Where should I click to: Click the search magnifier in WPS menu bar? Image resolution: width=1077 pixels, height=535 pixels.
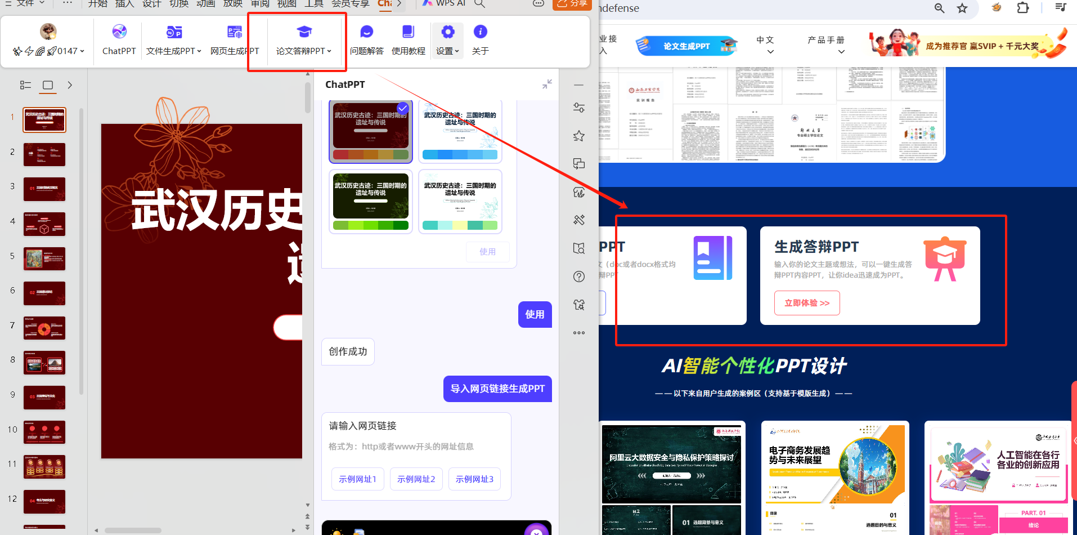tap(479, 3)
